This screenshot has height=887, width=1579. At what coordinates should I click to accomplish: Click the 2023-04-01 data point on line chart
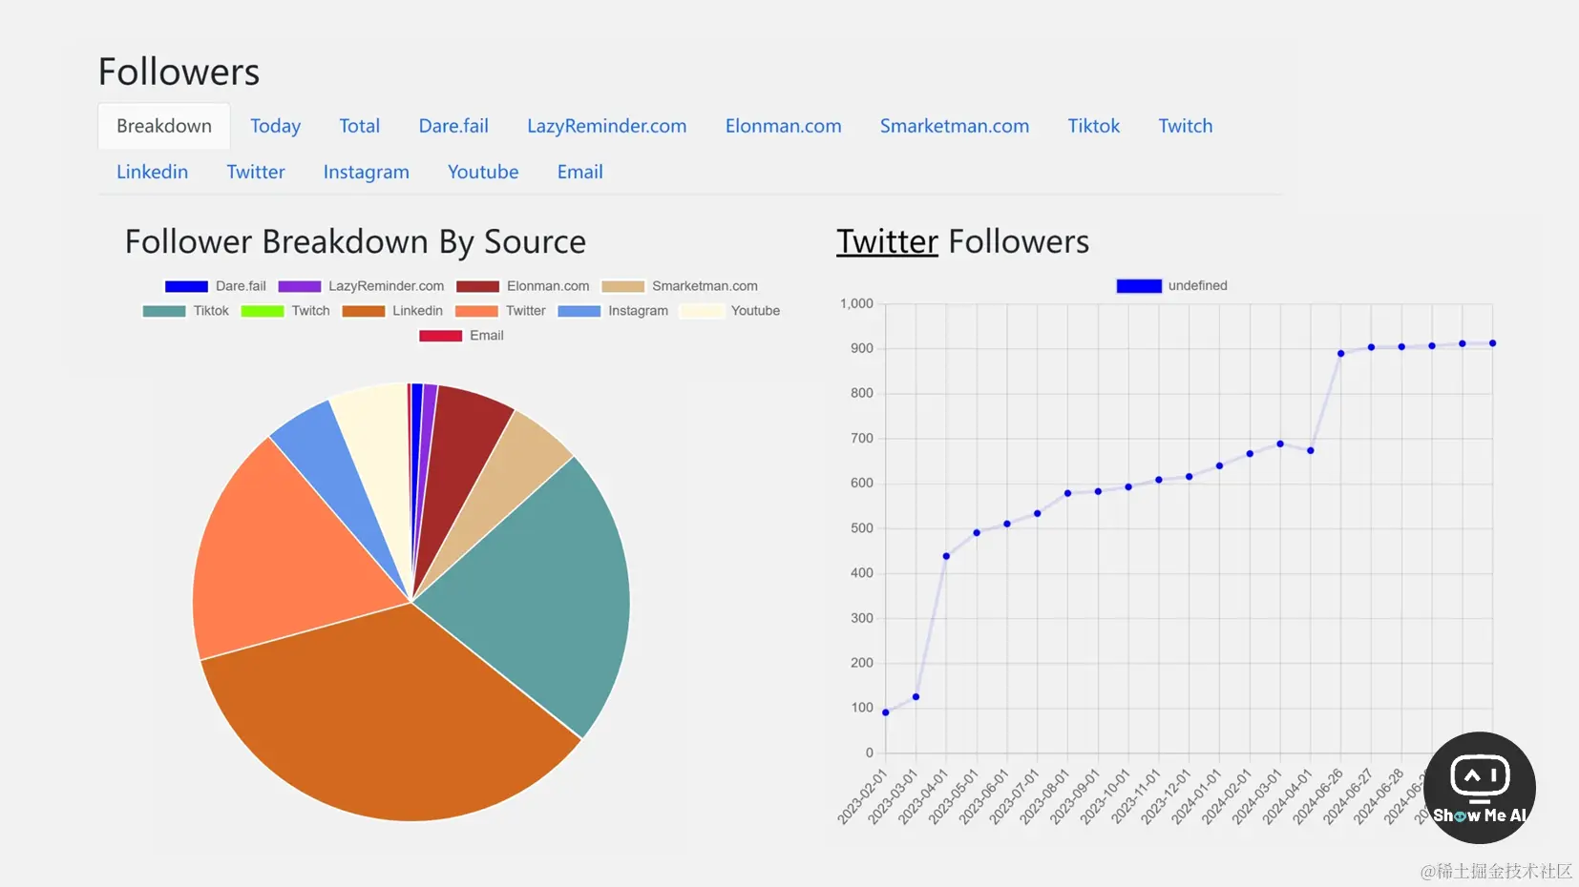click(x=946, y=556)
